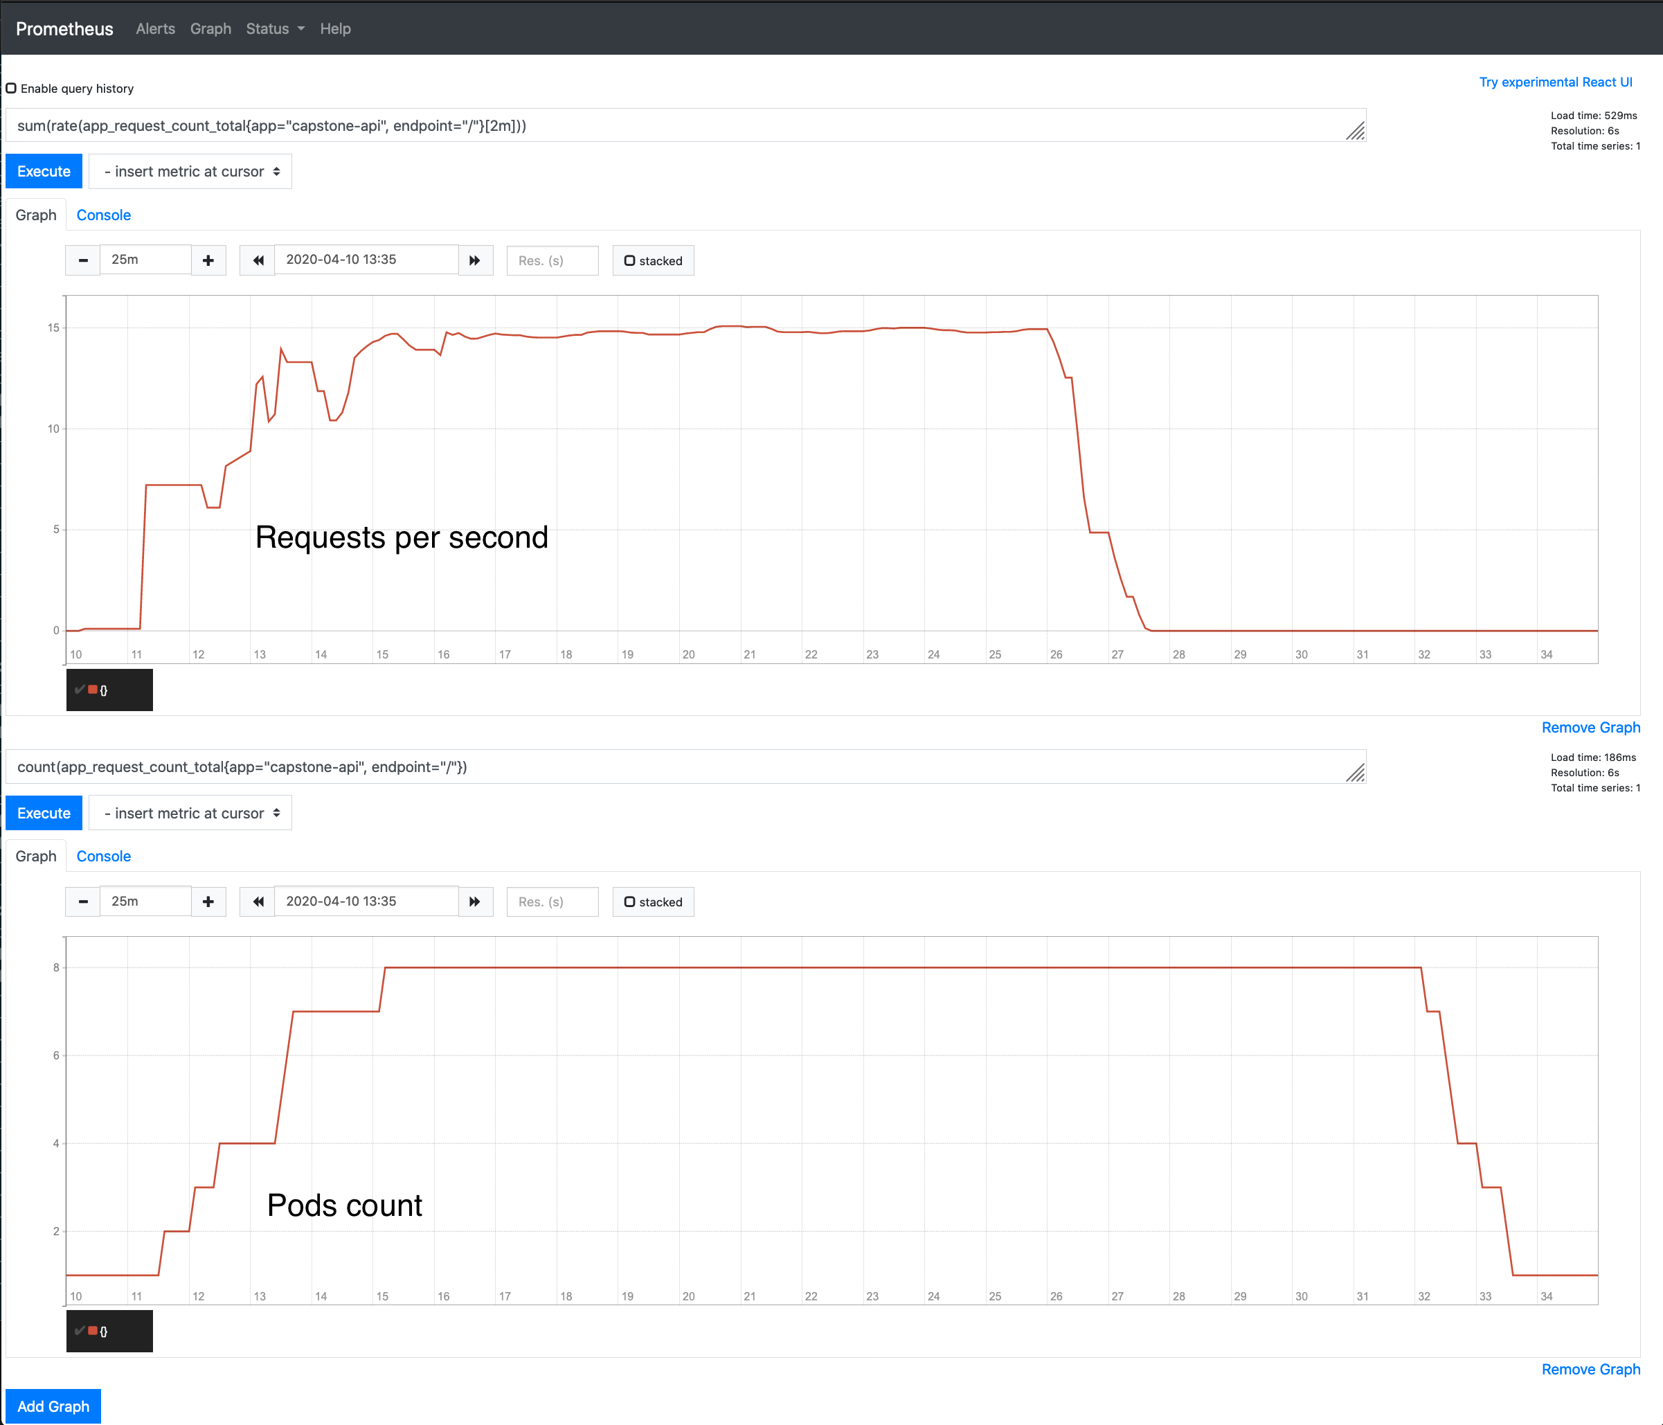Open first insert metric at cursor dropdown
The width and height of the screenshot is (1663, 1425).
(190, 172)
